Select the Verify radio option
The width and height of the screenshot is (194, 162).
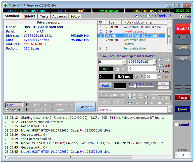pyautogui.click(x=160, y=65)
